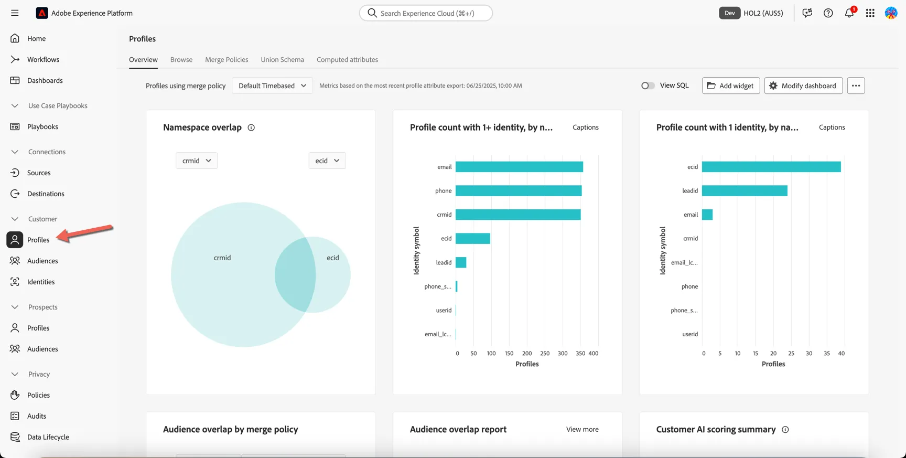Switch to the Union Schema tab
The image size is (906, 458).
coord(283,60)
